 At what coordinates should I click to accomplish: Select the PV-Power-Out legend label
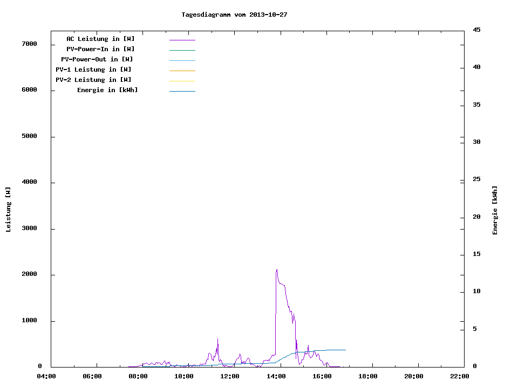[97, 59]
